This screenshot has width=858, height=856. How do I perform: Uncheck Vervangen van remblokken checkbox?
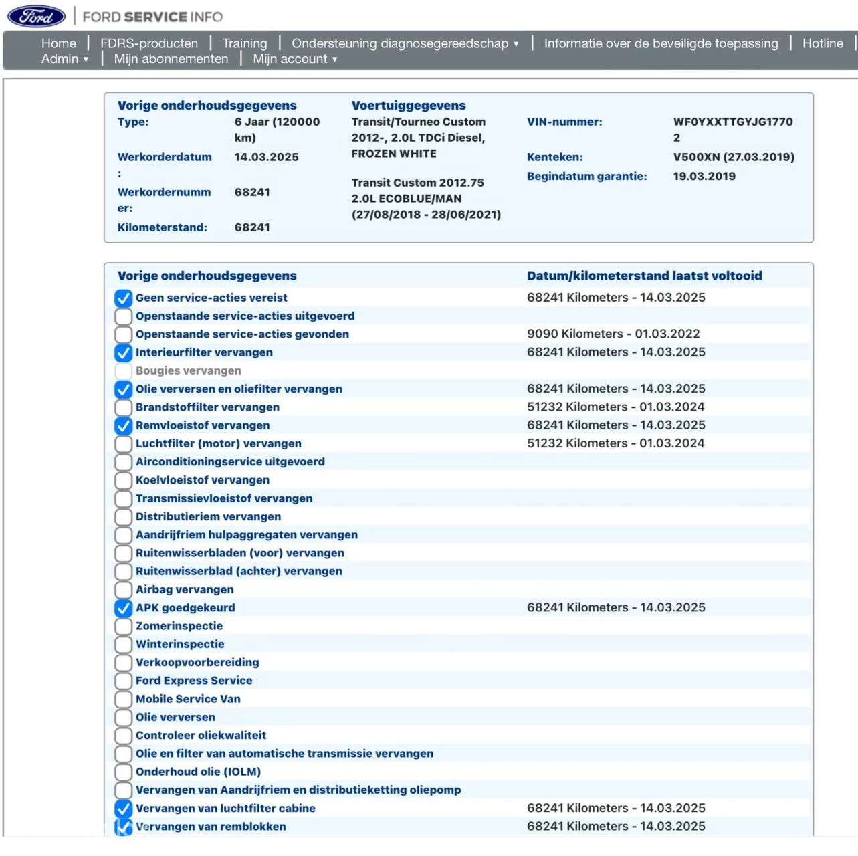coord(123,827)
